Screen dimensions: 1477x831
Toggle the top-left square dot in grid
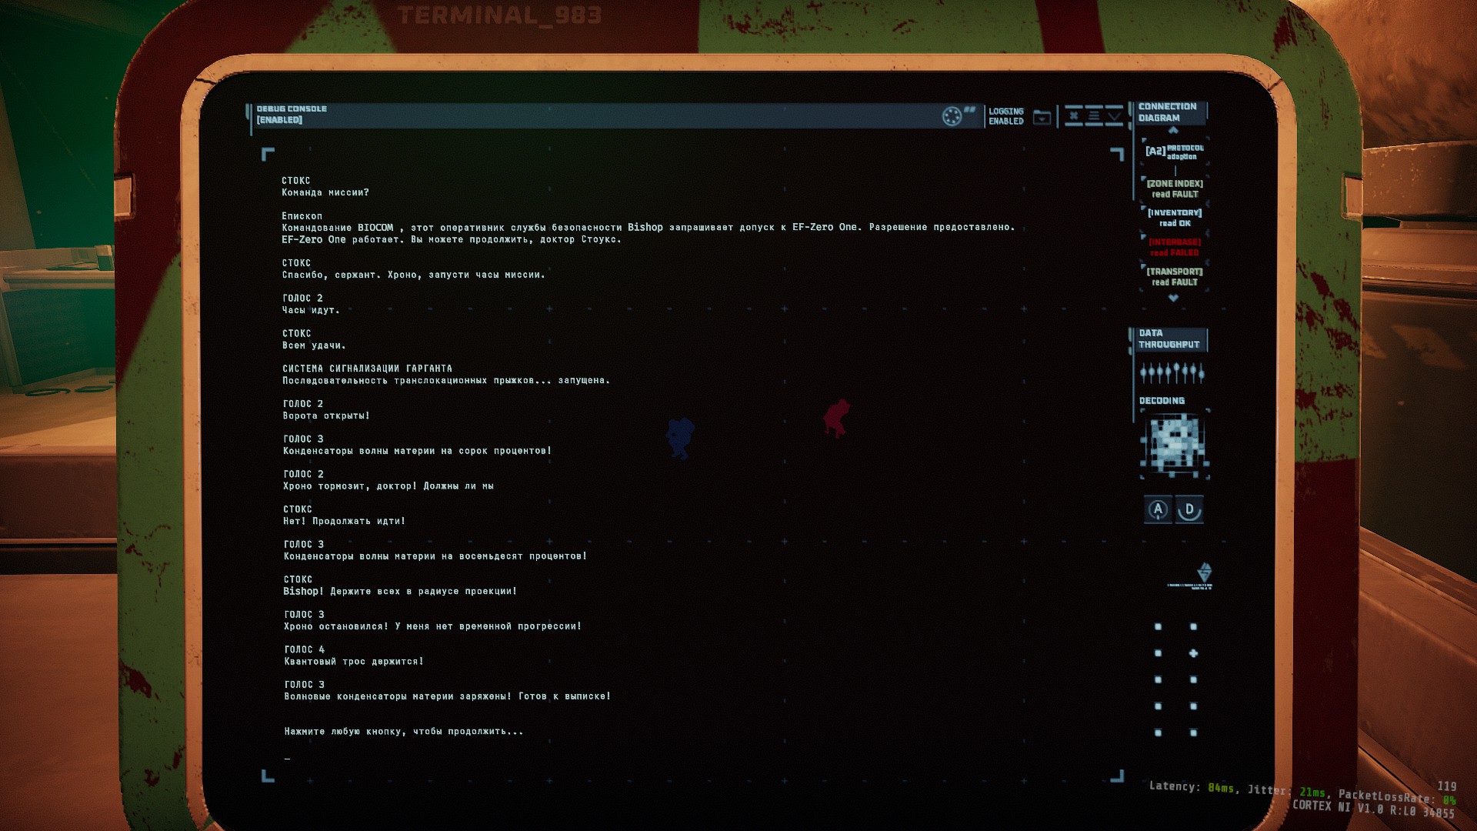1158,627
